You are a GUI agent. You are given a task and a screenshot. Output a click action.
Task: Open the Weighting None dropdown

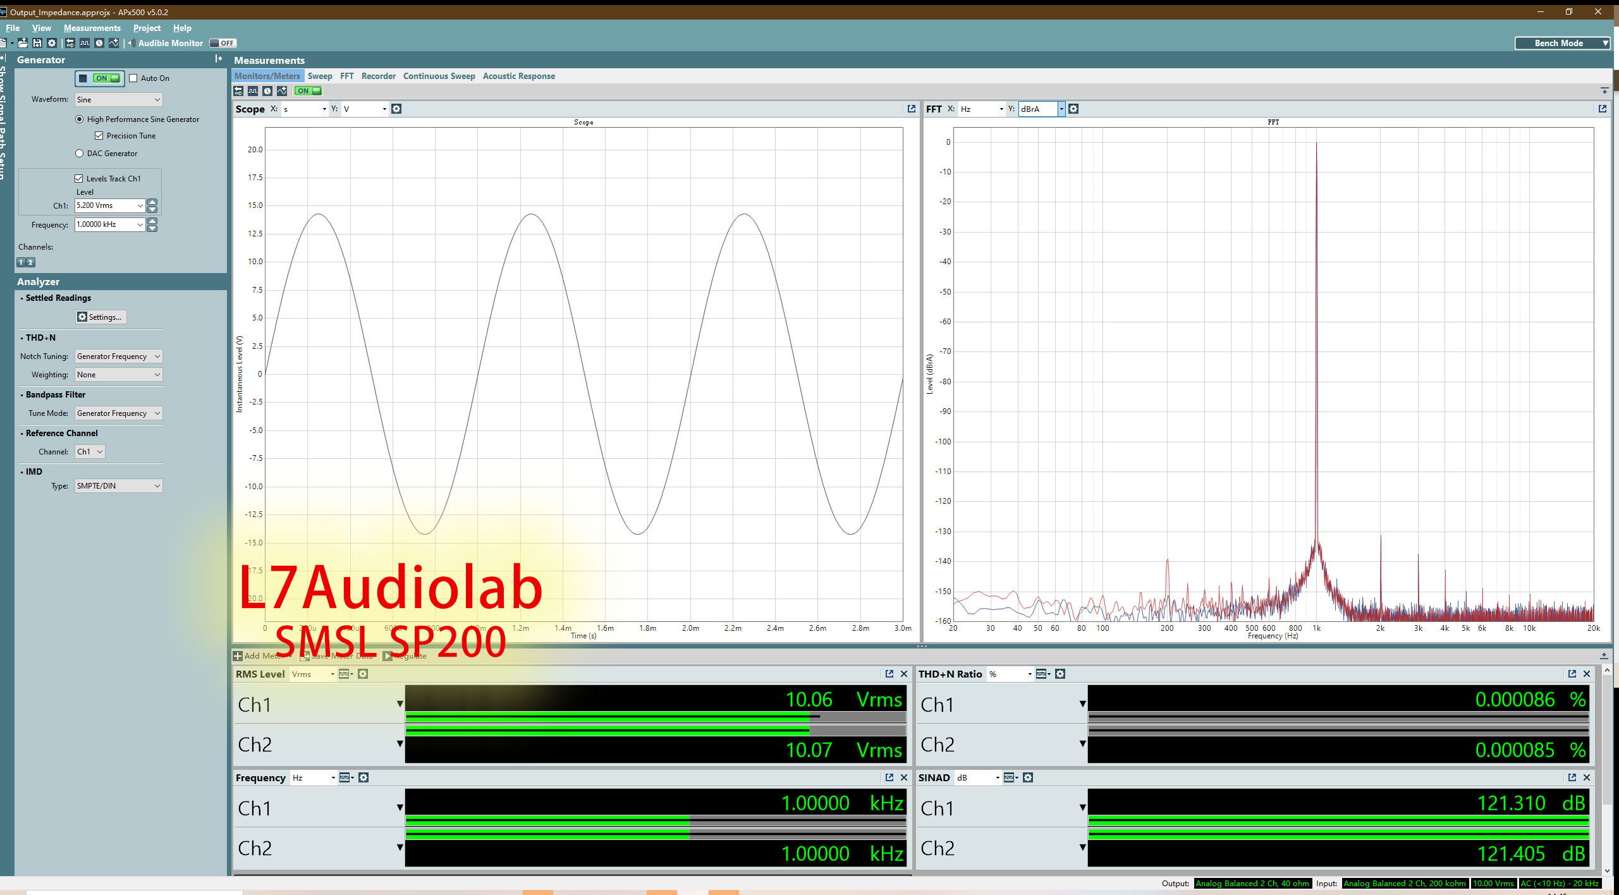pos(119,375)
